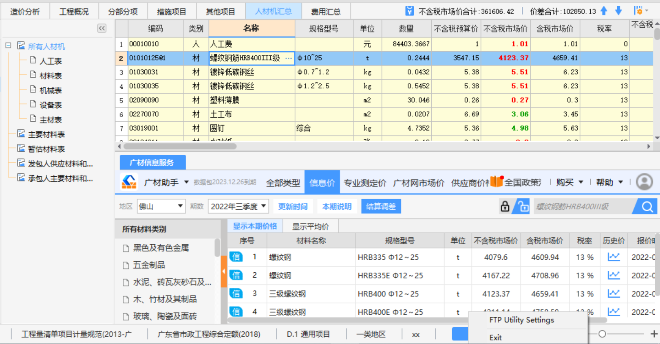Screen dimensions: 660x344
Task: View price history chart for HRB335 row
Action: tap(614, 257)
